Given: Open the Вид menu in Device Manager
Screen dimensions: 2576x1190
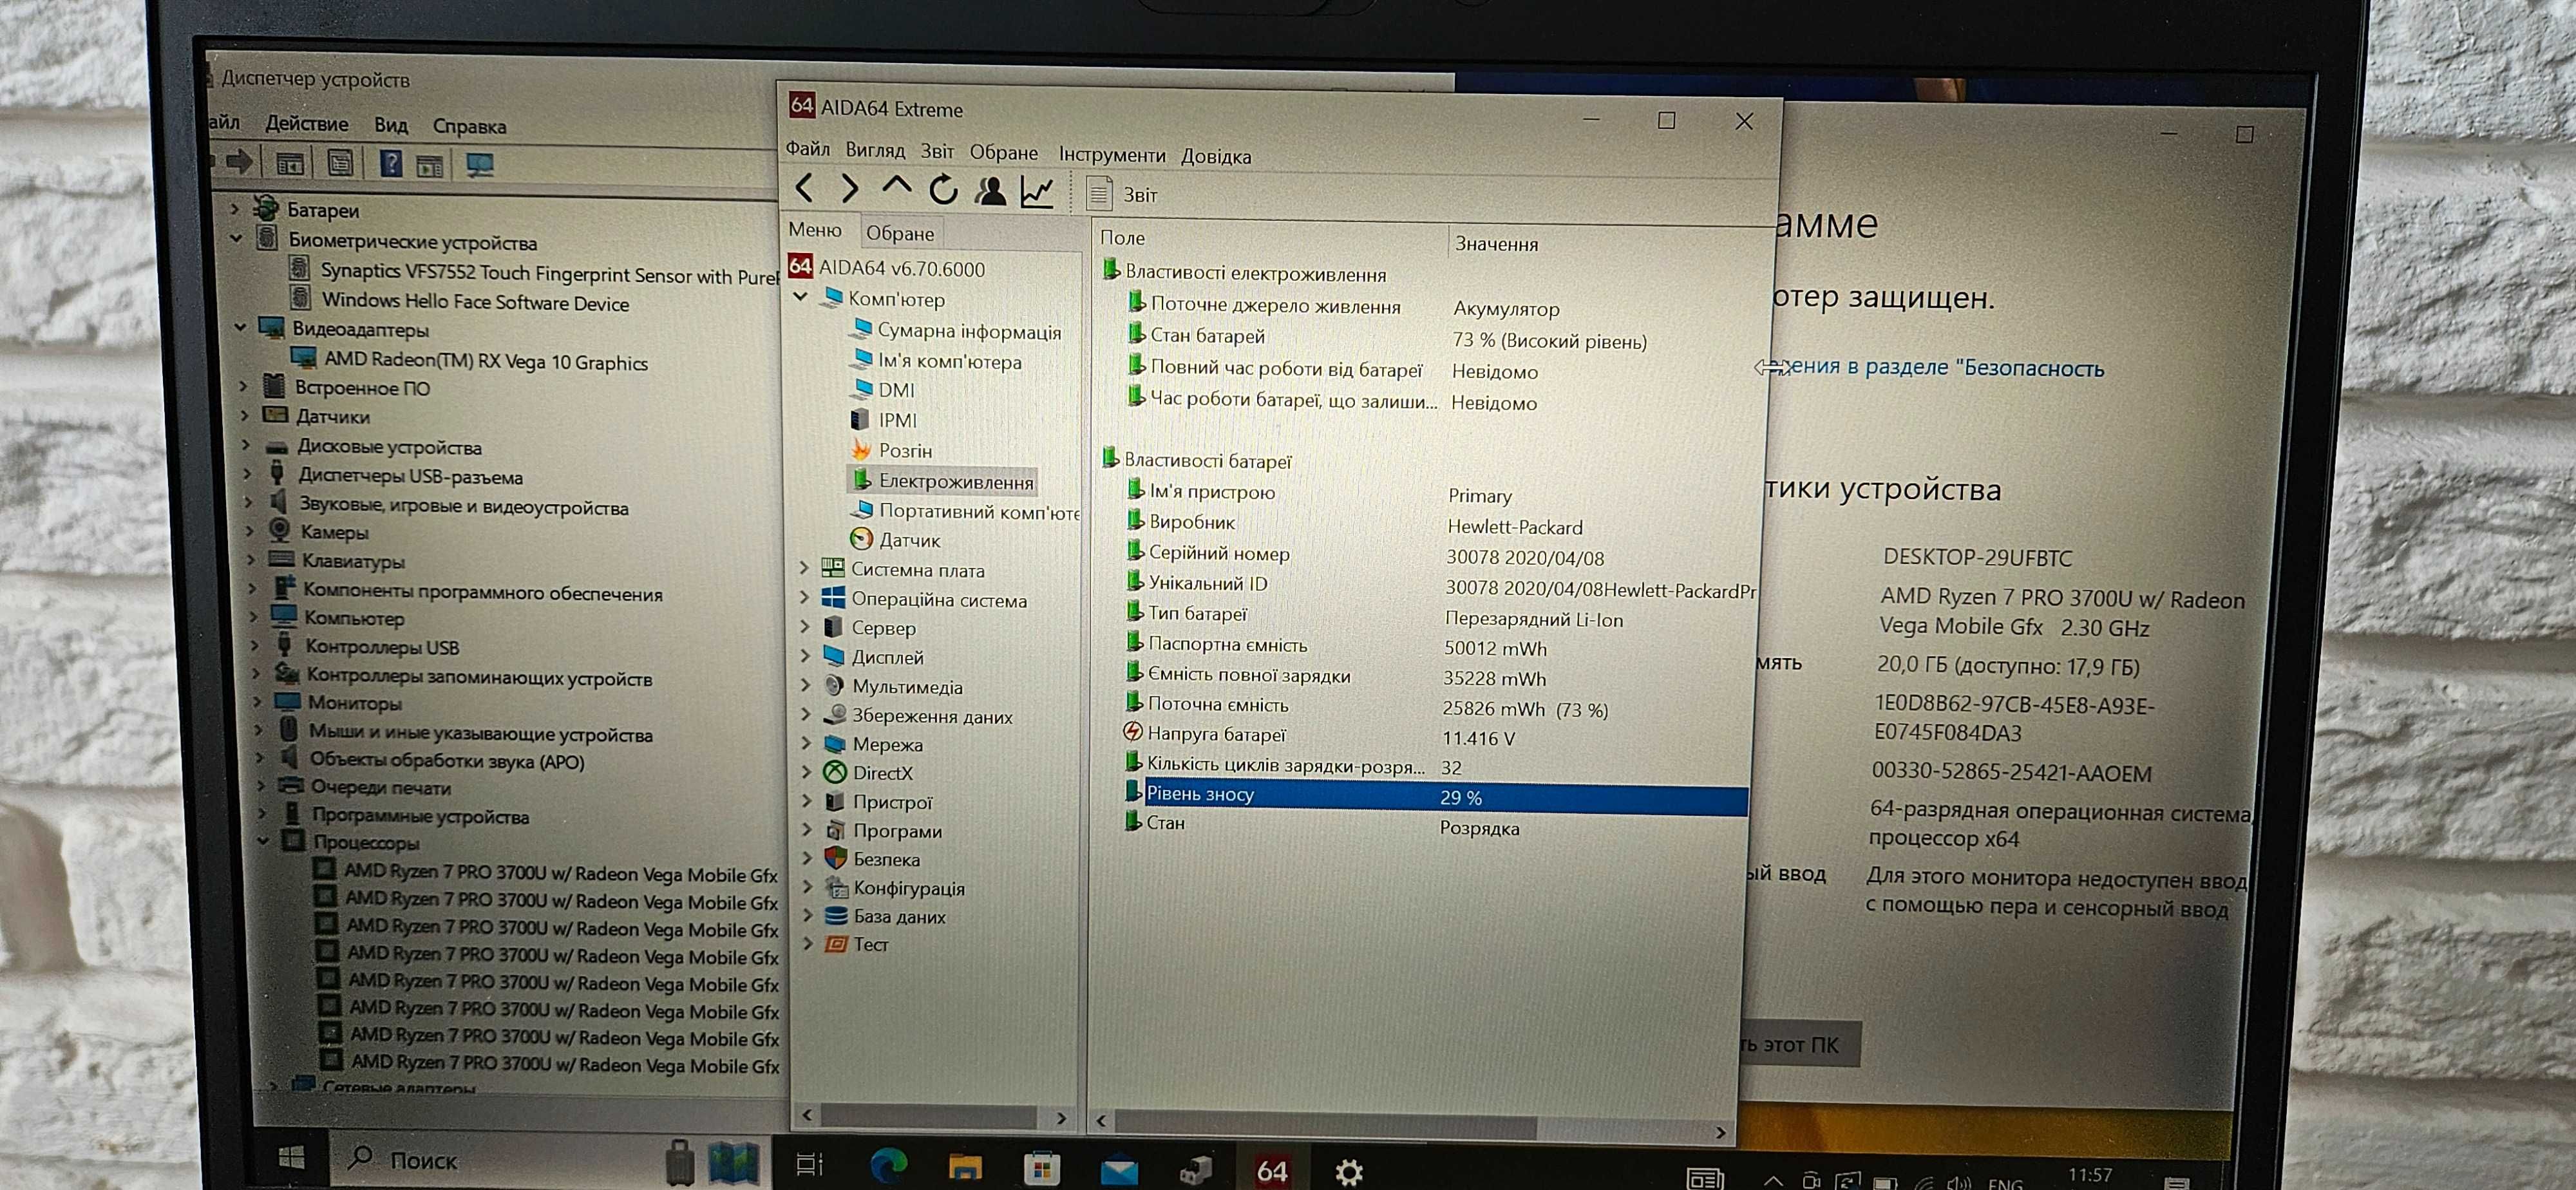Looking at the screenshot, I should (391, 125).
